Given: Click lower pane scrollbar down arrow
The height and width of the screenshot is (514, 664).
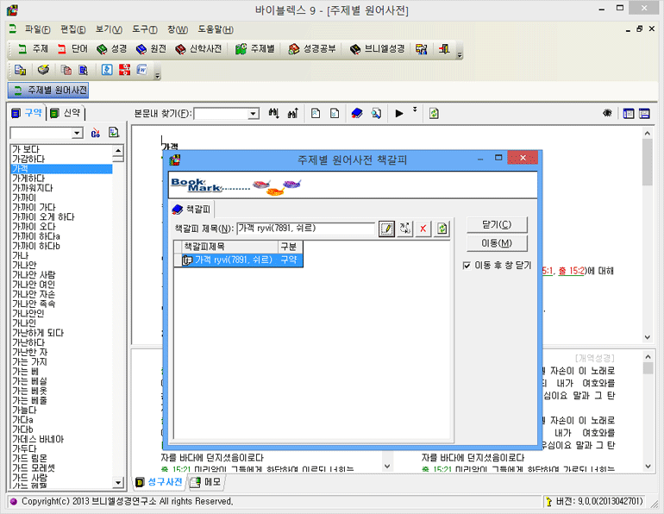Looking at the screenshot, I should coord(648,467).
